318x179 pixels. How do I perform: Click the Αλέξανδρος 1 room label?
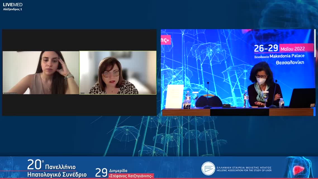(13, 9)
